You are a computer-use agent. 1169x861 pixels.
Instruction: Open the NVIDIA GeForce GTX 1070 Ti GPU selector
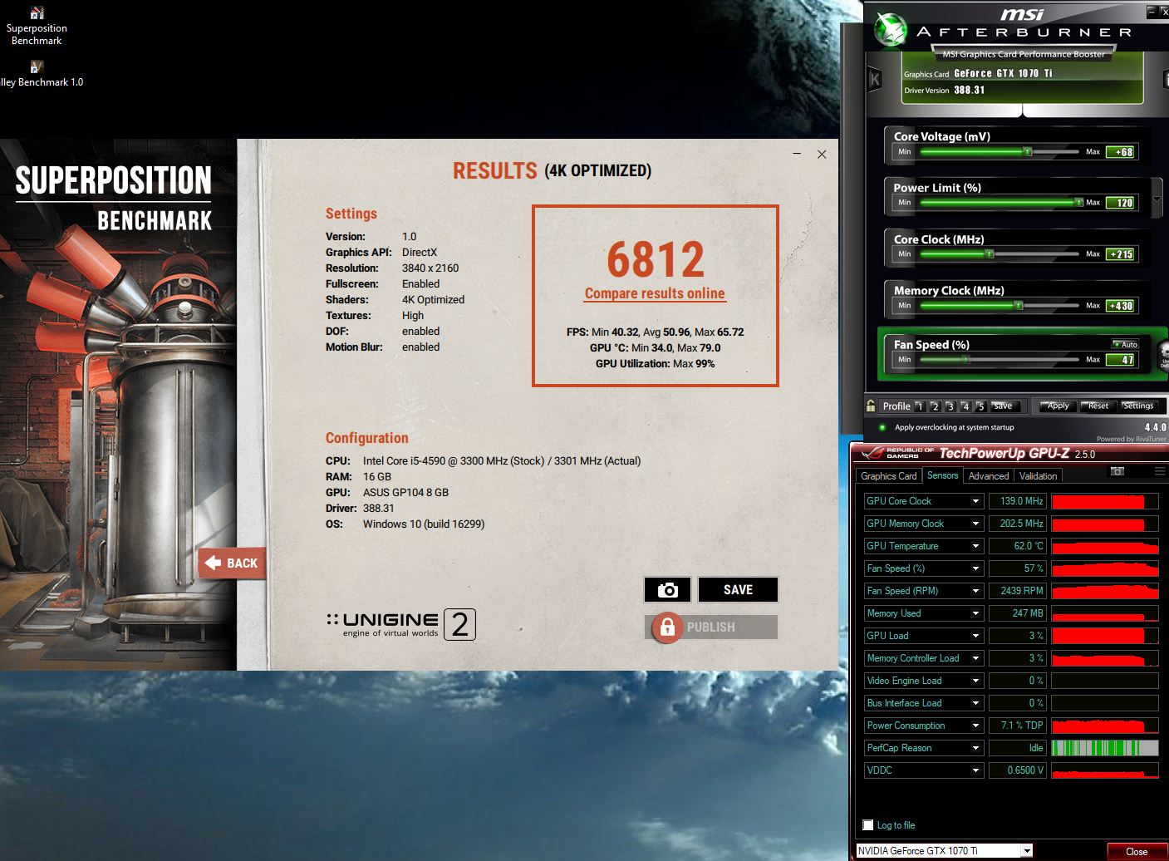tap(945, 850)
